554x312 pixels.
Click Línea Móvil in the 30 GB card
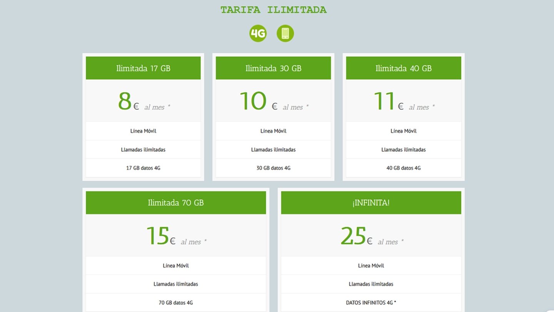(273, 131)
